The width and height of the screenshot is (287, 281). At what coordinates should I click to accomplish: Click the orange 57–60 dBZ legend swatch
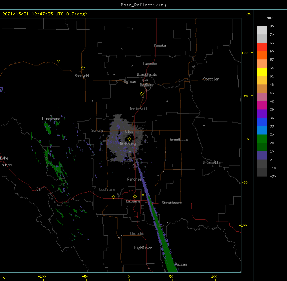coord(262,55)
